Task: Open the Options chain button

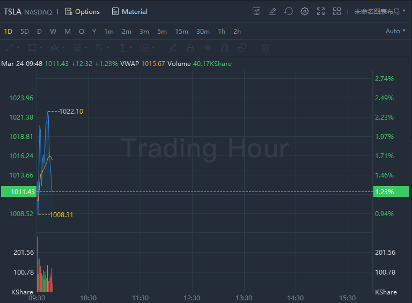Action: coord(82,12)
